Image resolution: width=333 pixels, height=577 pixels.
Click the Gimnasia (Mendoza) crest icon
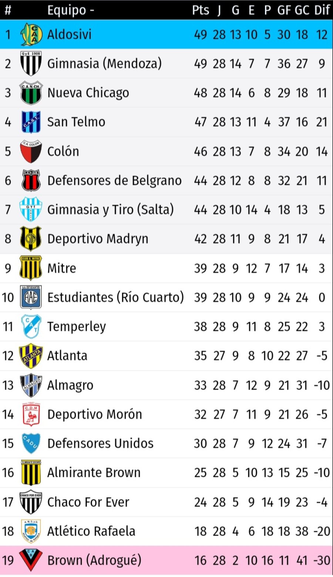(x=31, y=64)
